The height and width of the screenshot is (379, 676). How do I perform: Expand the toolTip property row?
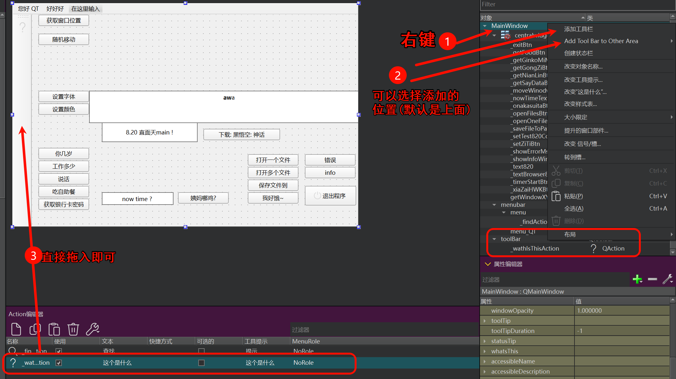(x=485, y=321)
